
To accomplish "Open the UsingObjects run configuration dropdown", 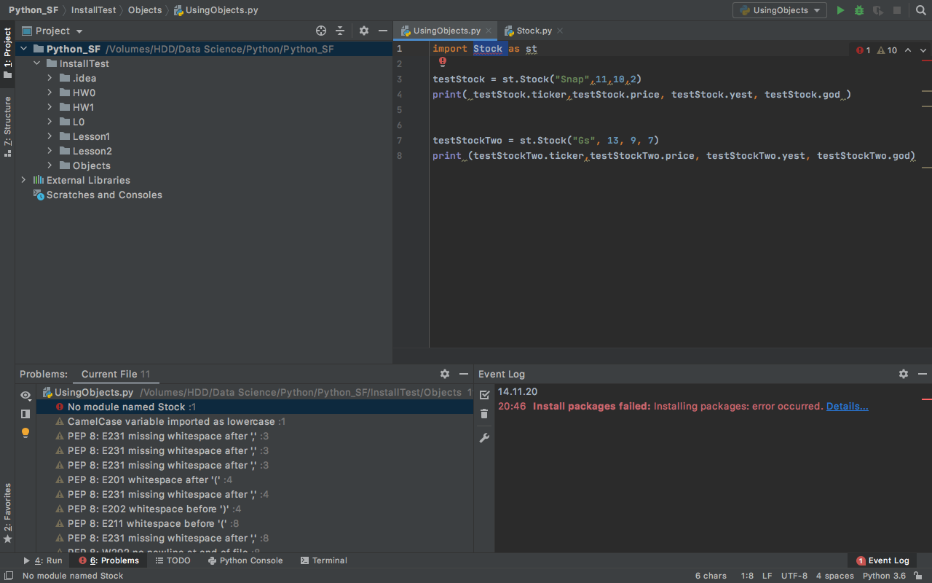I will 779,10.
